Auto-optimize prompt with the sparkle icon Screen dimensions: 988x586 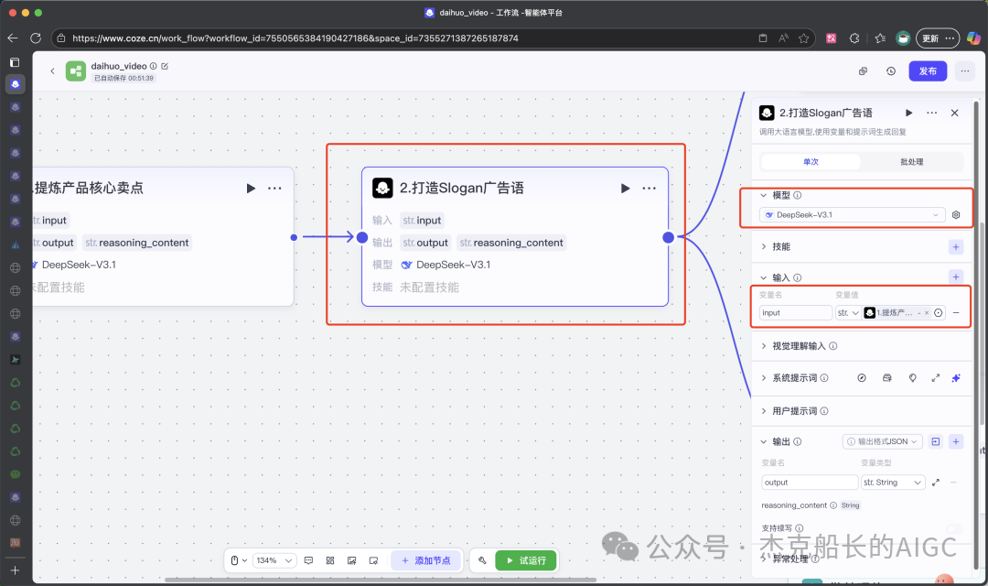click(956, 378)
